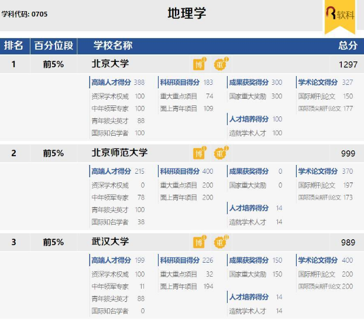Open the 武汉大学 school name
This screenshot has height=320, width=364.
[x=110, y=242]
